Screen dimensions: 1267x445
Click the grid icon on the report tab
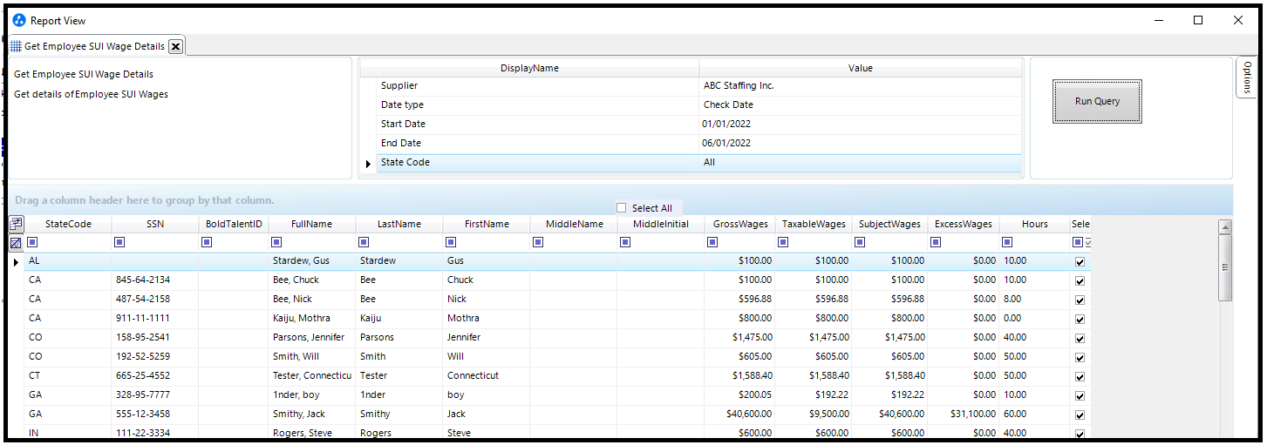pos(16,46)
